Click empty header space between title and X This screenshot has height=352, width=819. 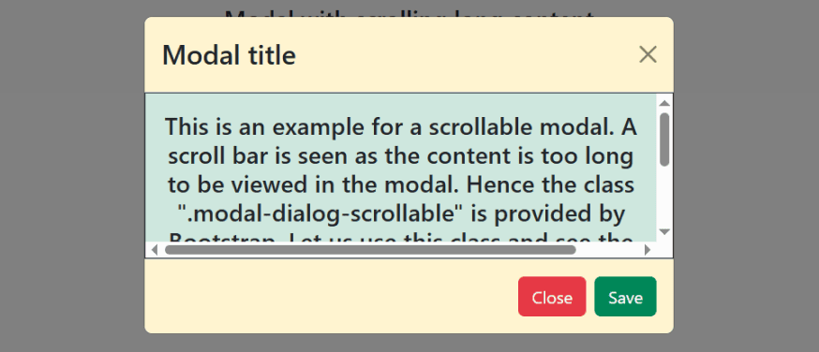467,54
